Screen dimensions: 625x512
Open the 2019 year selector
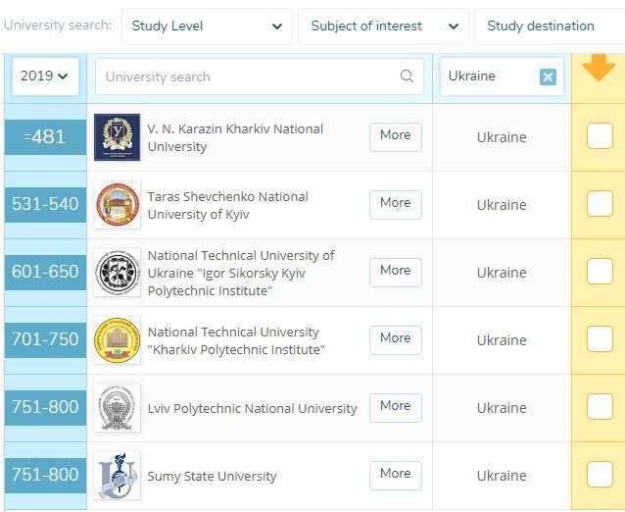tap(45, 77)
